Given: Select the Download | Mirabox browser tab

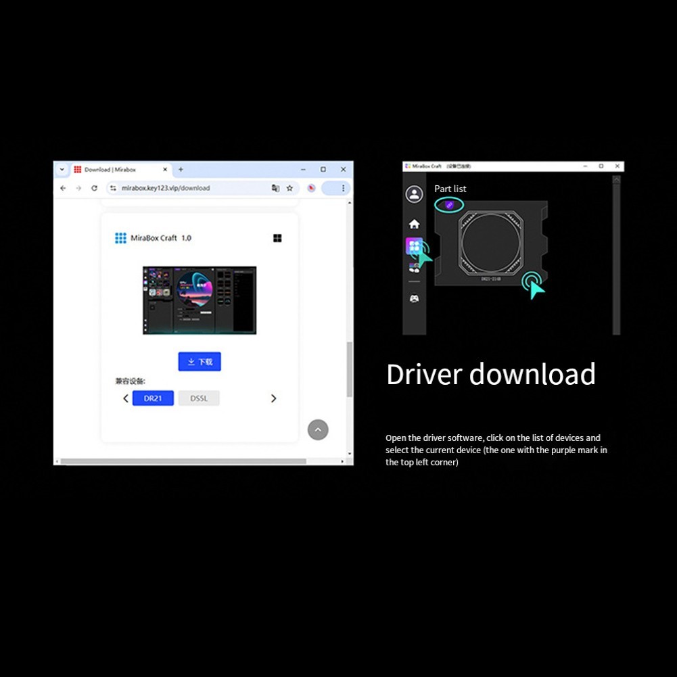Looking at the screenshot, I should pos(121,170).
